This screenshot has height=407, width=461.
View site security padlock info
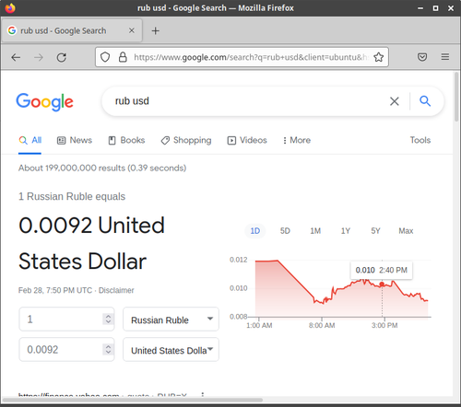click(123, 57)
